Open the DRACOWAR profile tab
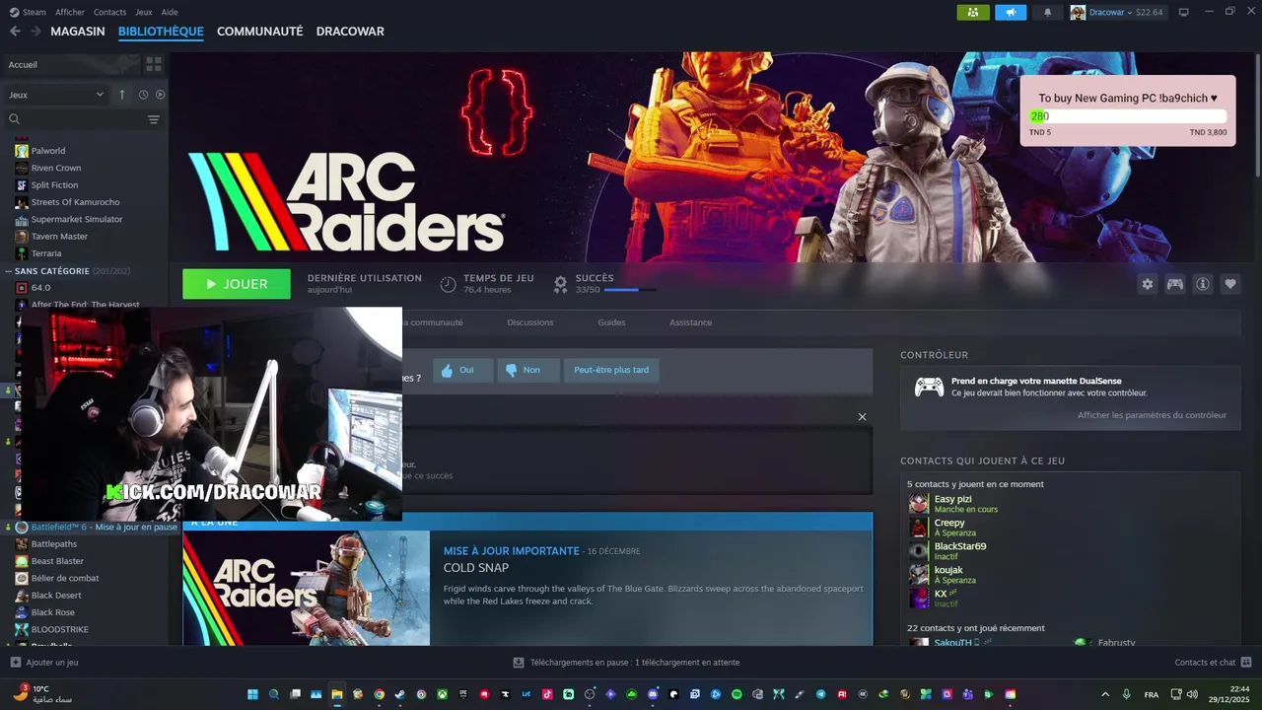1262x710 pixels. pos(350,32)
